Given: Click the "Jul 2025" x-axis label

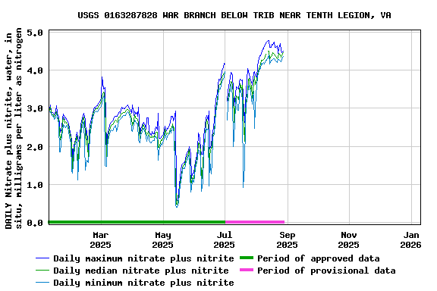Looking at the screenshot, I should 225,240.
